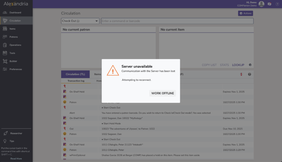Open the Operations clipboard icon

pos(5,45)
